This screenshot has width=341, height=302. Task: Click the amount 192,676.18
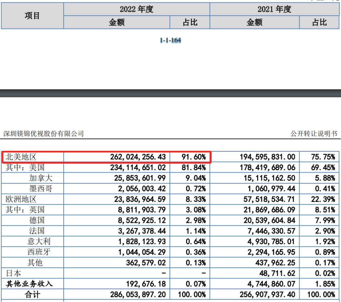coord(146,284)
